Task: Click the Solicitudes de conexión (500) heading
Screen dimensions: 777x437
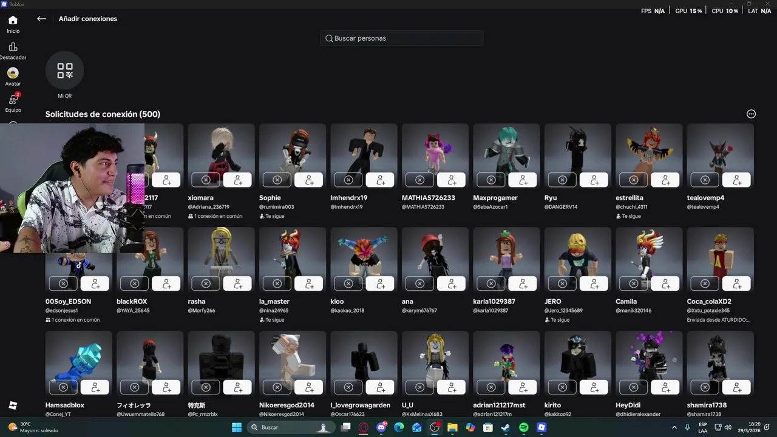Action: [x=103, y=114]
